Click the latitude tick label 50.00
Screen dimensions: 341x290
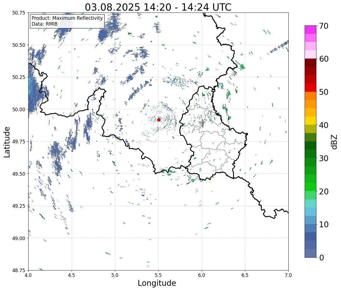click(19, 109)
